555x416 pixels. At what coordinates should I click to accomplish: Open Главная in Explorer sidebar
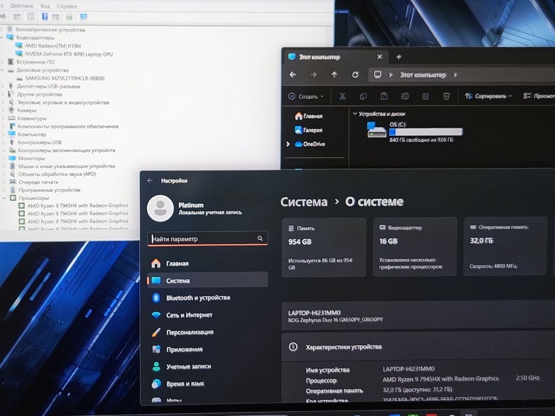point(308,116)
